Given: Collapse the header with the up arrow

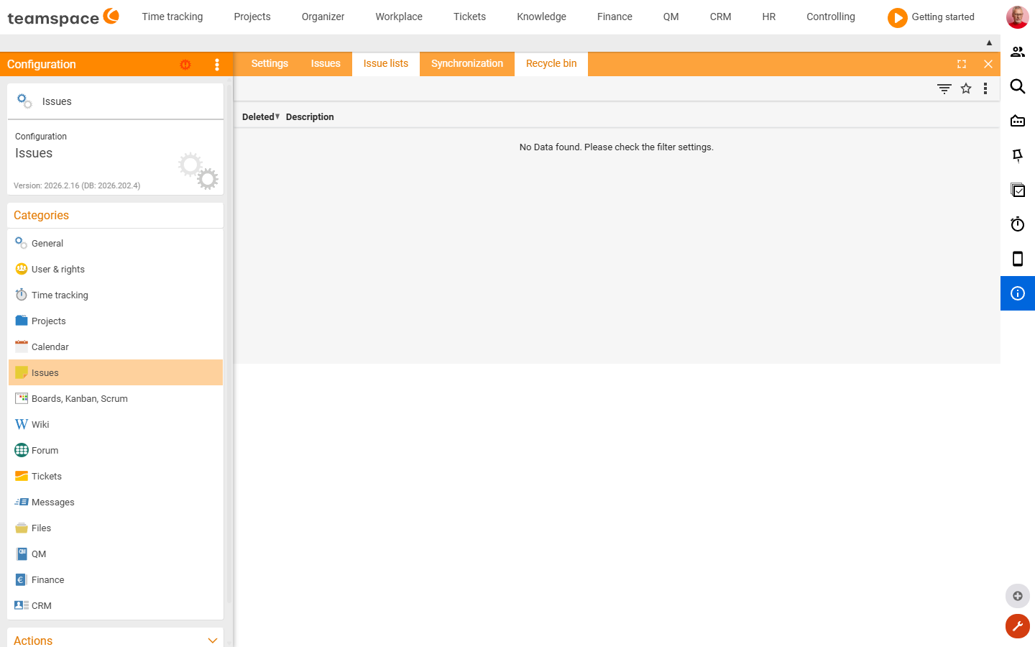Looking at the screenshot, I should pos(989,43).
